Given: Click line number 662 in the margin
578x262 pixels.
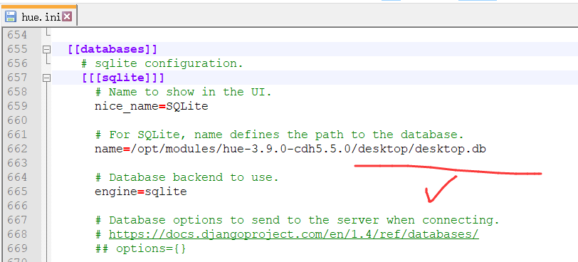Looking at the screenshot, I should tap(17, 149).
